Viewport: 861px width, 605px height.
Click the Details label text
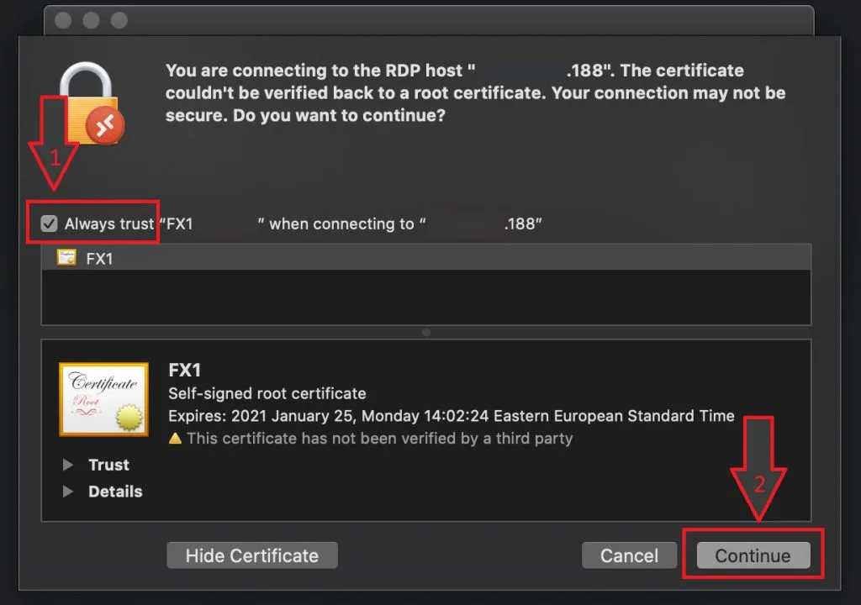115,492
